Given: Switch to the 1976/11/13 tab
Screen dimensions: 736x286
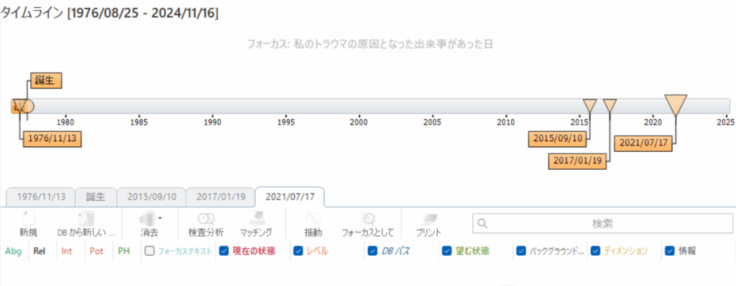Looking at the screenshot, I should pos(41,196).
